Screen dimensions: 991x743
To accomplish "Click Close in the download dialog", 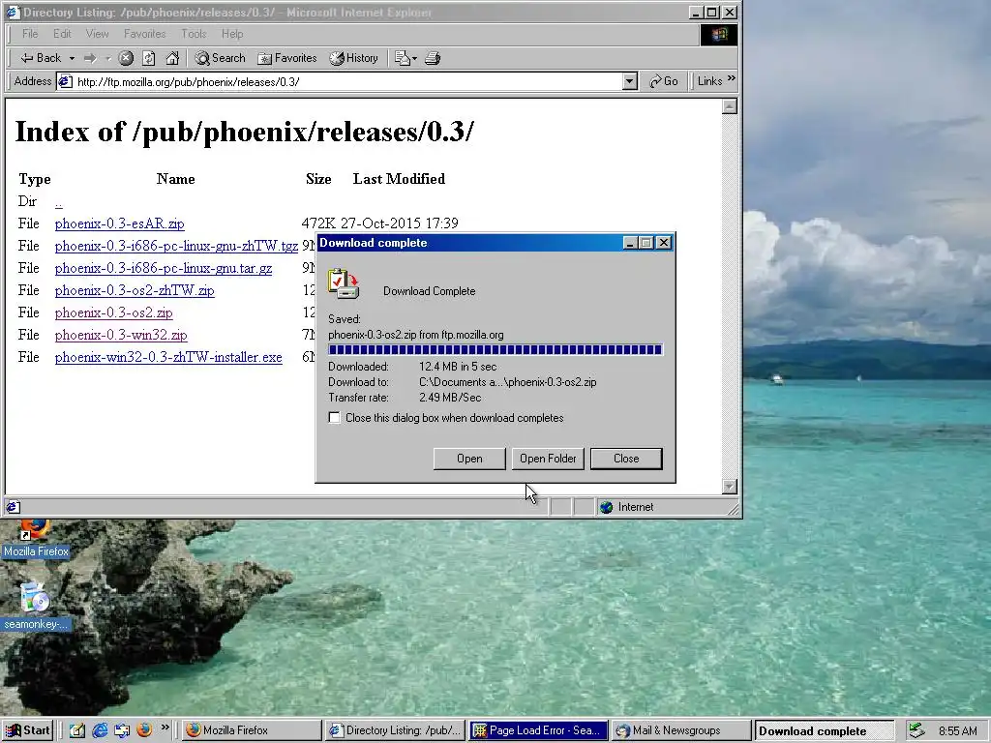I will coord(626,459).
